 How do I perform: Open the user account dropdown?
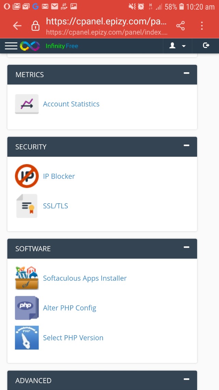(178, 46)
